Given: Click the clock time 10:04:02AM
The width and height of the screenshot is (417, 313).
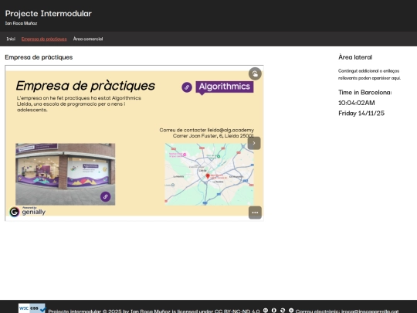Looking at the screenshot, I should [356, 103].
